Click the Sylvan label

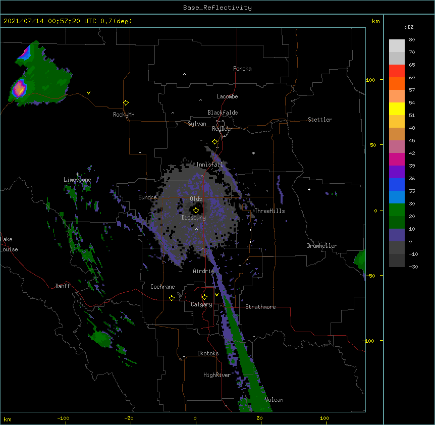coord(197,124)
